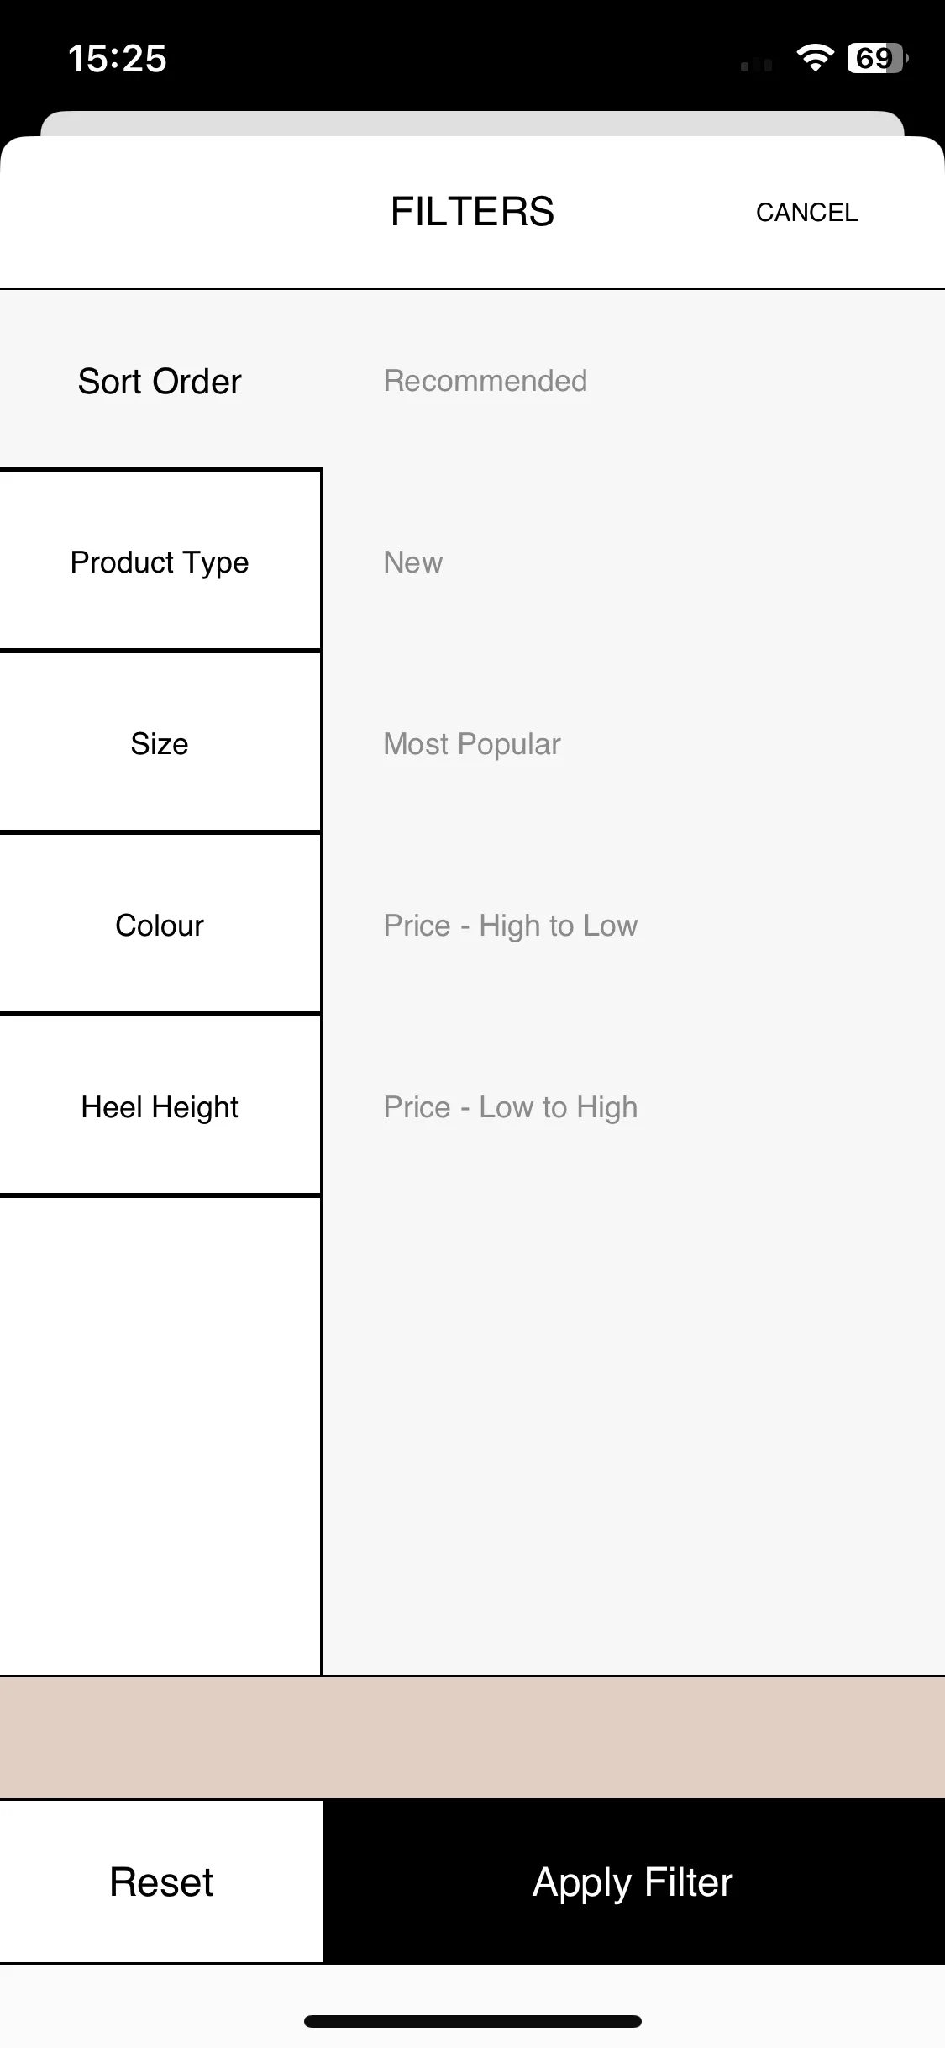The image size is (945, 2048).
Task: Tap the home indicator bar at bottom
Action: pos(472,2021)
